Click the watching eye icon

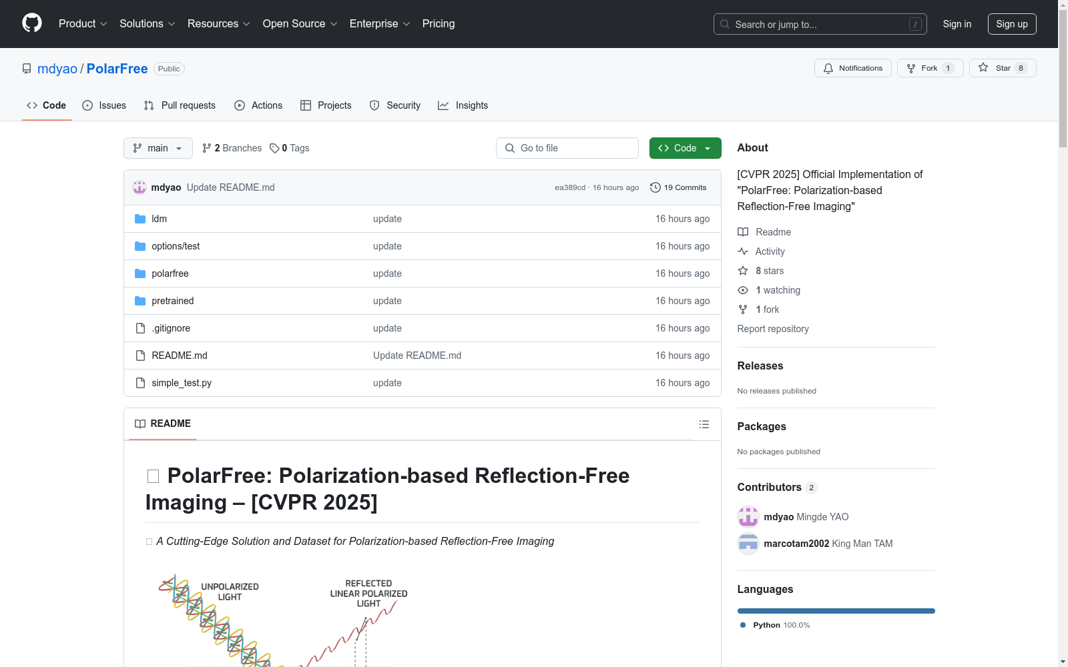coord(743,290)
